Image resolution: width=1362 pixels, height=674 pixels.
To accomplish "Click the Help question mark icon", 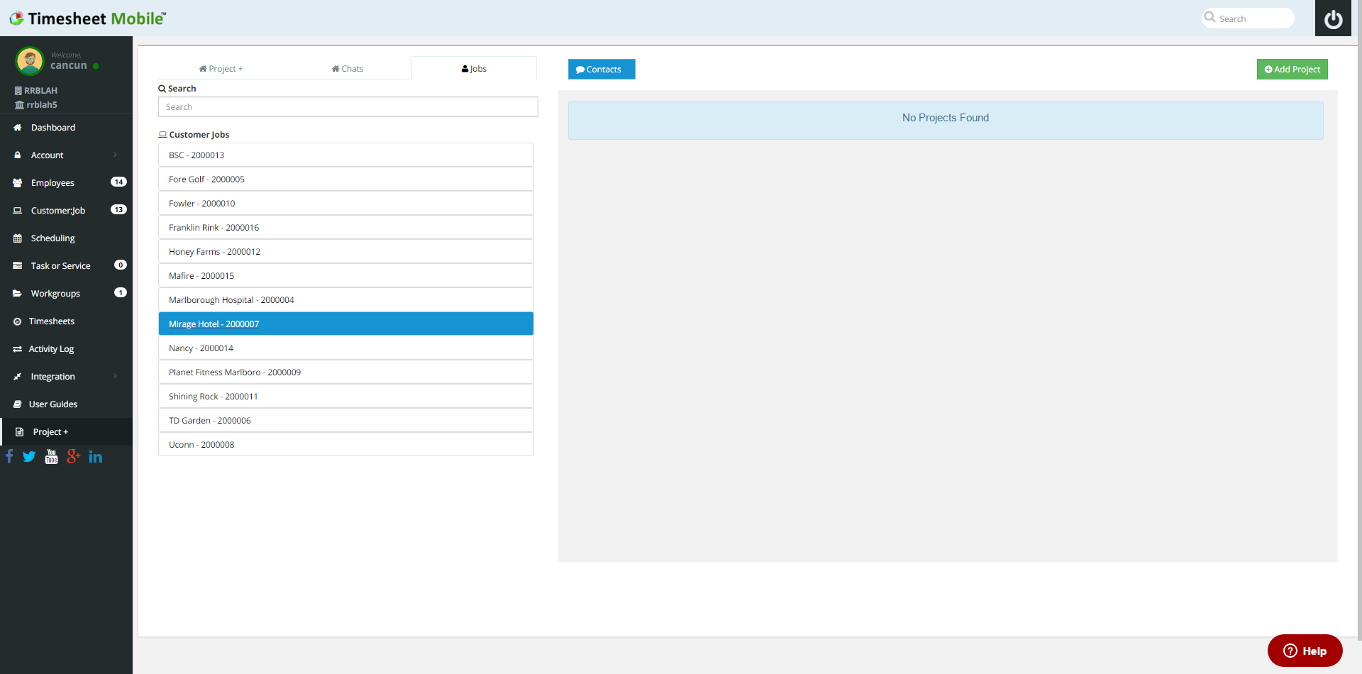I will click(x=1290, y=651).
